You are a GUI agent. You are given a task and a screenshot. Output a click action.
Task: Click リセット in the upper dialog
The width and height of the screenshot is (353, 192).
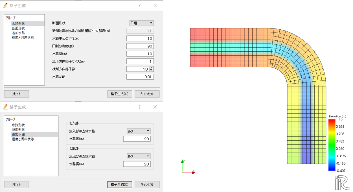coord(16,94)
